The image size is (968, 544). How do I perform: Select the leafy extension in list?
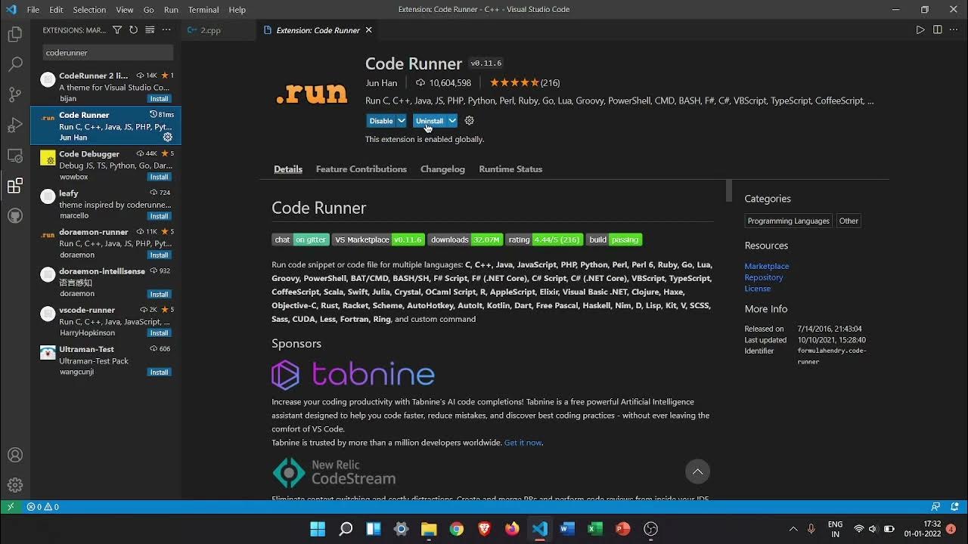coord(106,204)
